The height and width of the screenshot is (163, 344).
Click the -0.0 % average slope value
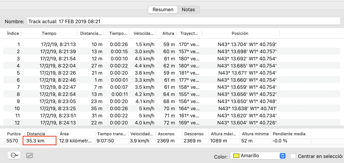(280, 141)
